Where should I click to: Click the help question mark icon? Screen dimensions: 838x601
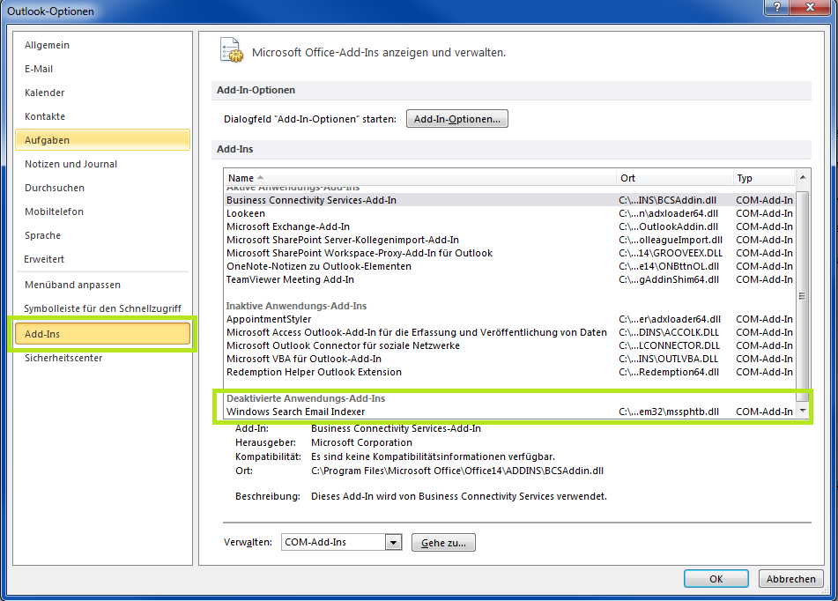coord(777,7)
